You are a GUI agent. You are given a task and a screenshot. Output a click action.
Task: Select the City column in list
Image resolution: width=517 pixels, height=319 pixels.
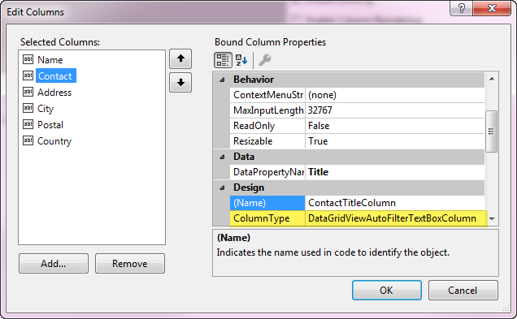[46, 109]
